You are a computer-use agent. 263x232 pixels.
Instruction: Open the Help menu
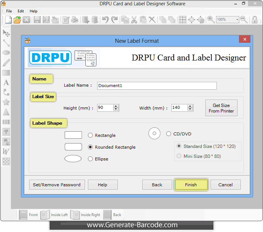pyautogui.click(x=34, y=11)
